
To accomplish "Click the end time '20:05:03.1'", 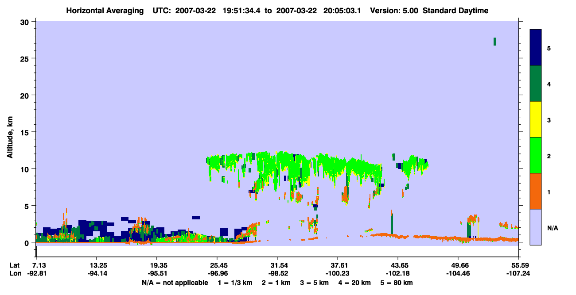I will click(343, 11).
